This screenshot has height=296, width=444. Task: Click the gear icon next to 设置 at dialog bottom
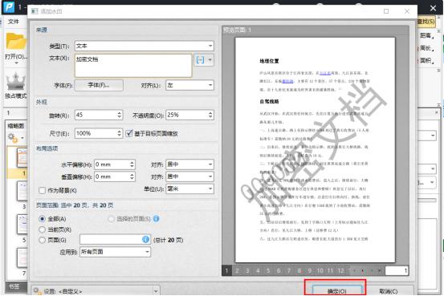(x=36, y=291)
